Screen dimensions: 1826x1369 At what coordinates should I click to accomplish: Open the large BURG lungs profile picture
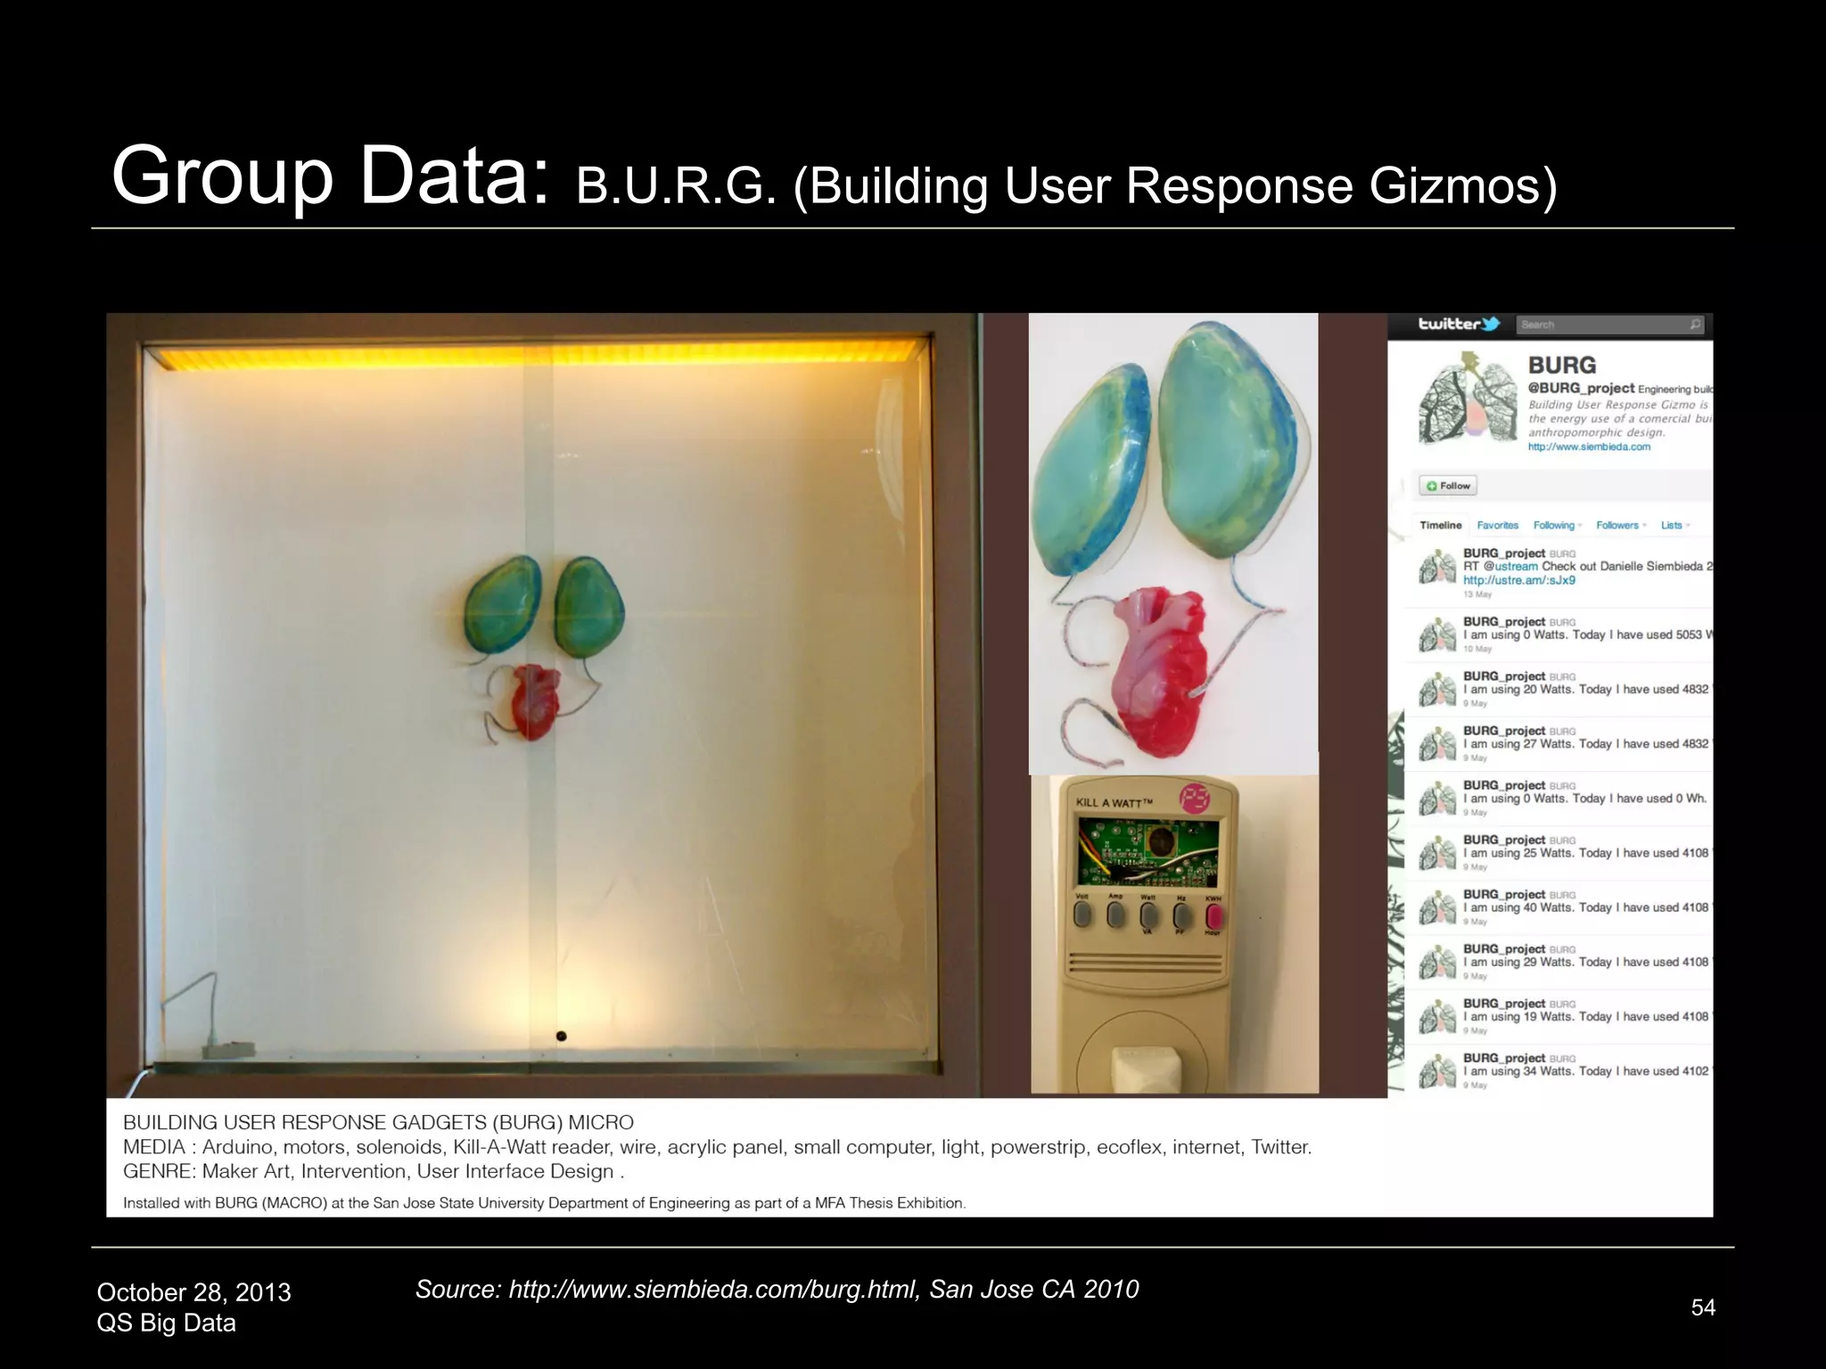click(x=1468, y=398)
